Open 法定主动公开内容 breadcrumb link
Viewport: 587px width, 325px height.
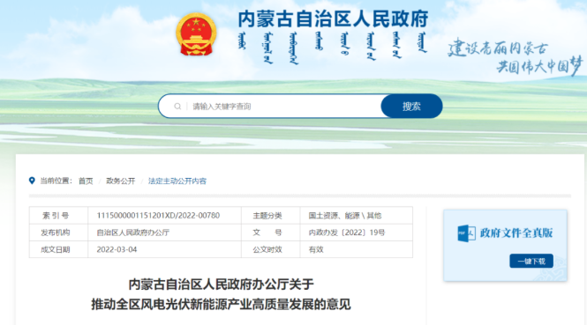coord(177,181)
